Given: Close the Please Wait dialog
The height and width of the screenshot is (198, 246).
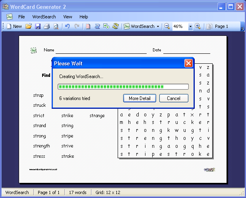Looking at the screenshot, I should pyautogui.click(x=188, y=63).
